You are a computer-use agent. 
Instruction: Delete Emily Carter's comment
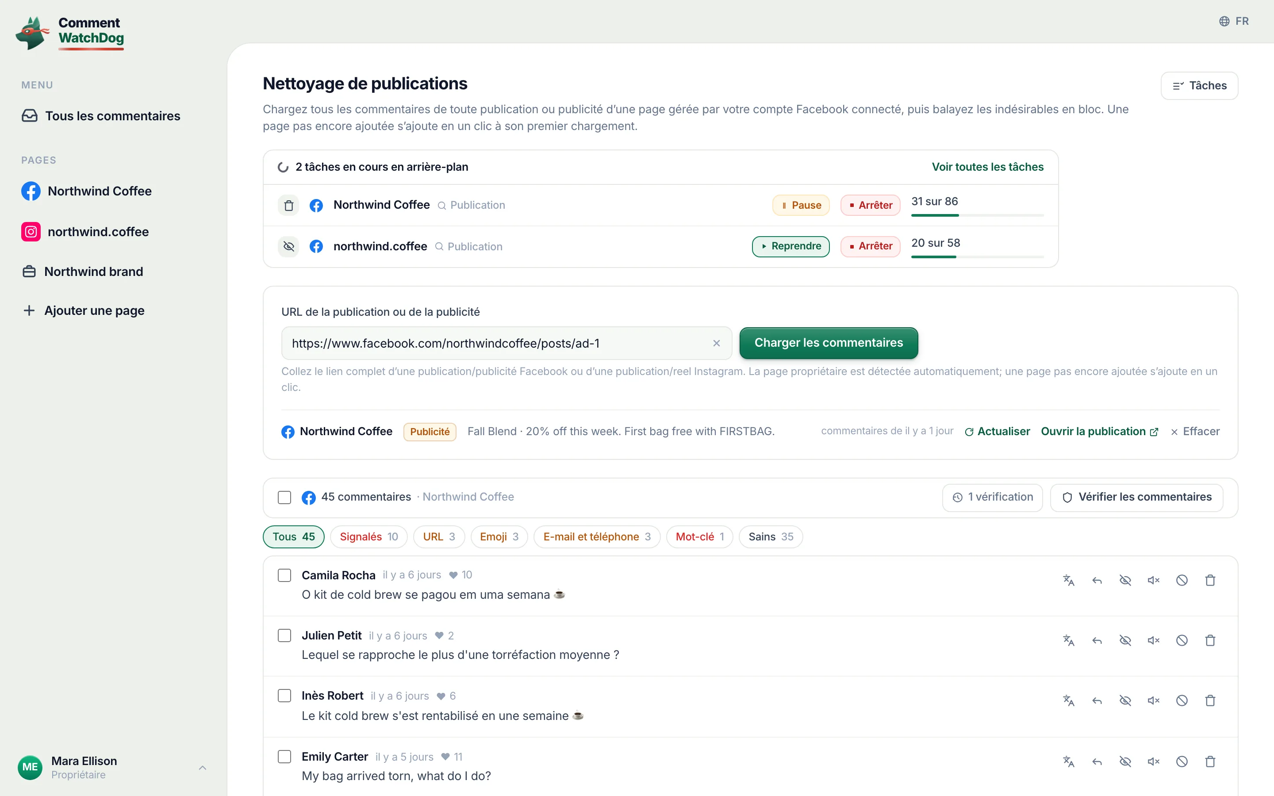[1210, 761]
